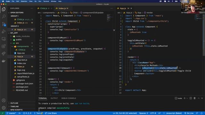Close the terminal panel
205x115 pixels.
202,98
